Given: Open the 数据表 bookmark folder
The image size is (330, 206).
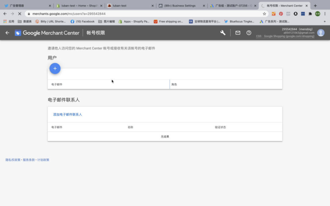Looking at the screenshot, I should 25,21.
